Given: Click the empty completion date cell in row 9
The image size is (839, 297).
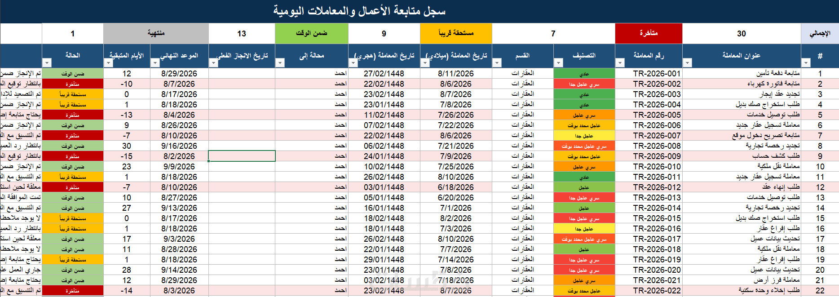Looking at the screenshot, I should coord(242,156).
